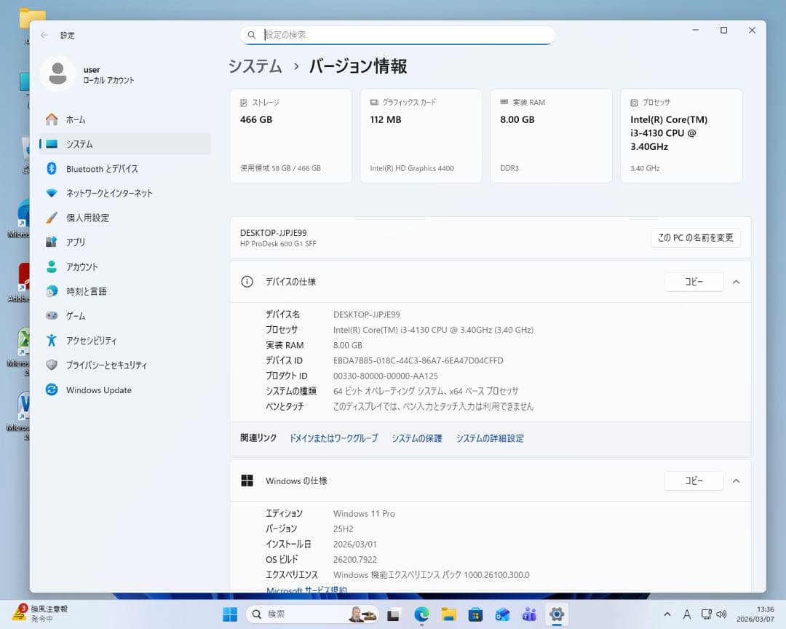Open Outlook from the taskbar
The height and width of the screenshot is (629, 786).
(x=502, y=614)
